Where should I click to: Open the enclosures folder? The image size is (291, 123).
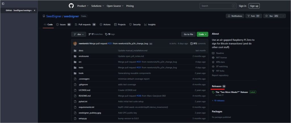(x=84, y=56)
